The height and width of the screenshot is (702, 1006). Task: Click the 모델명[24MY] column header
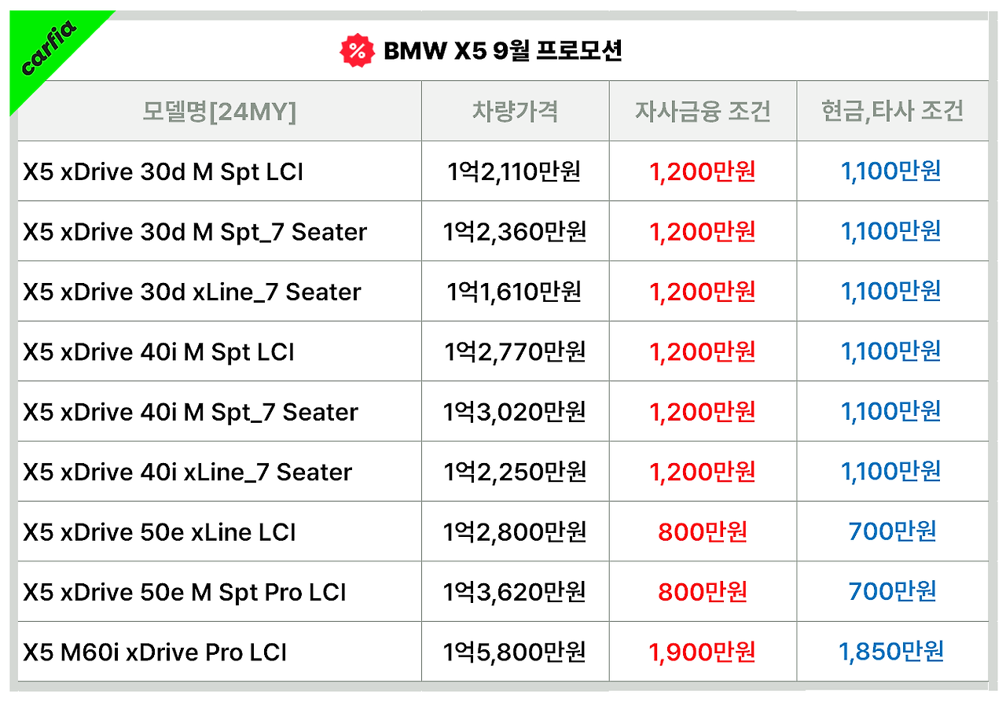tap(219, 112)
